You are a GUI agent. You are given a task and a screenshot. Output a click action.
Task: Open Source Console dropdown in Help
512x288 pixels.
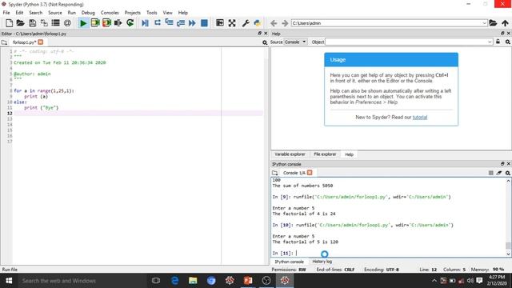pyautogui.click(x=295, y=42)
